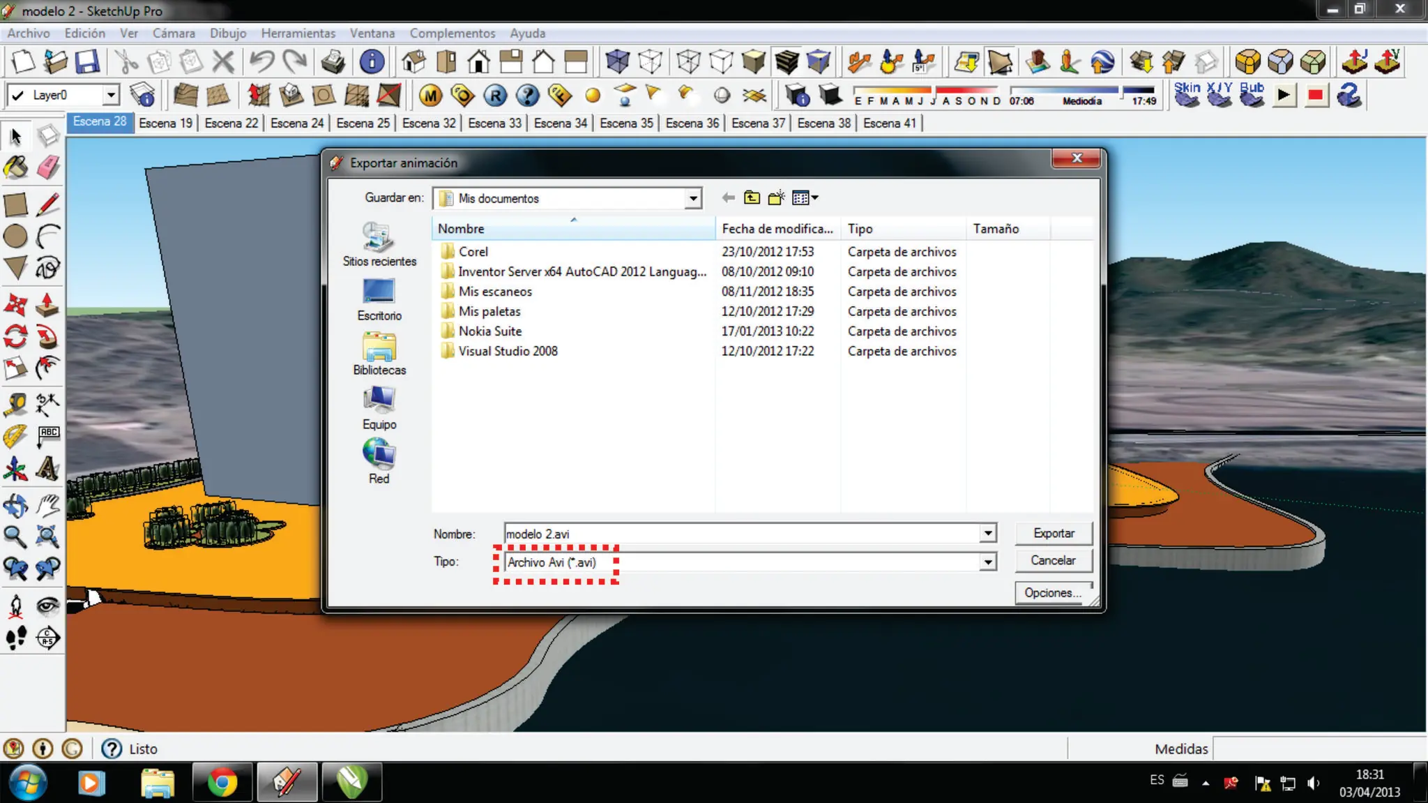Pick the Tape Measure tool
The height and width of the screenshot is (803, 1428).
coord(15,405)
